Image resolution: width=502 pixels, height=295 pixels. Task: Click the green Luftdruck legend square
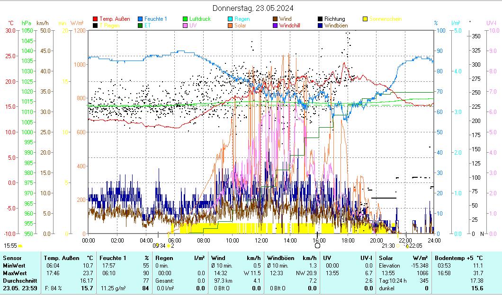click(185, 19)
